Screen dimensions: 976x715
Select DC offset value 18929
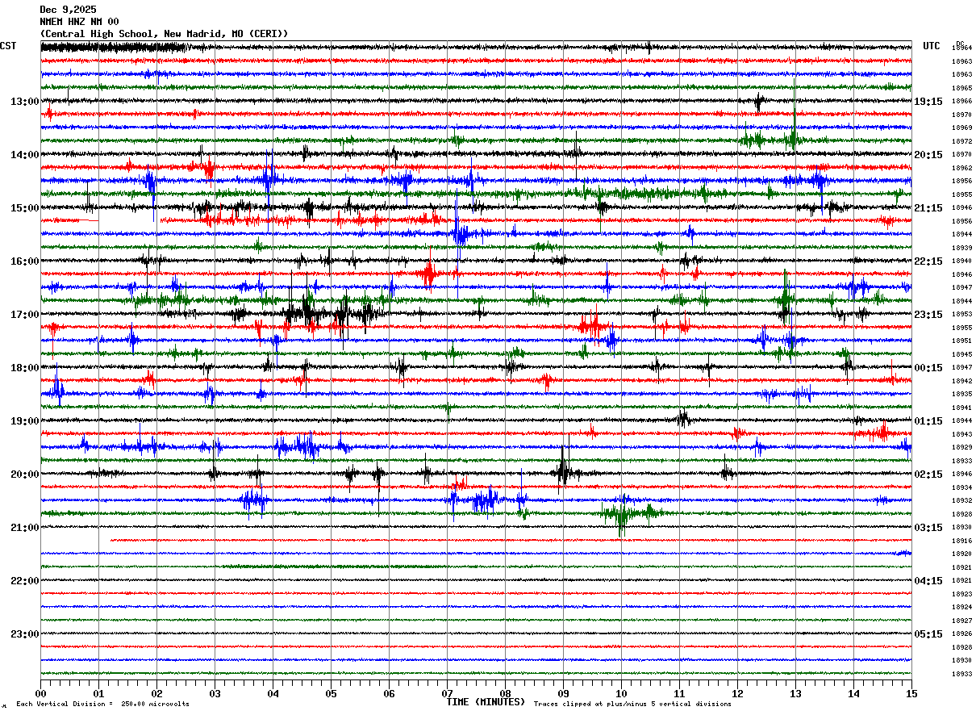pyautogui.click(x=961, y=448)
